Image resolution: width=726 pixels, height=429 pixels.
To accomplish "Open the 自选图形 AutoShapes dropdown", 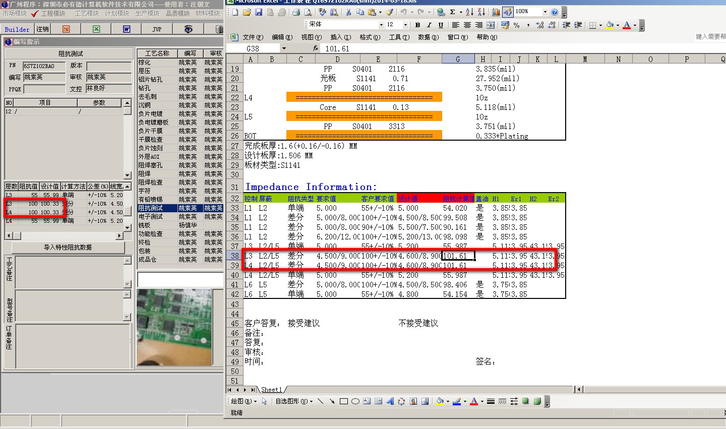I will coord(294,401).
